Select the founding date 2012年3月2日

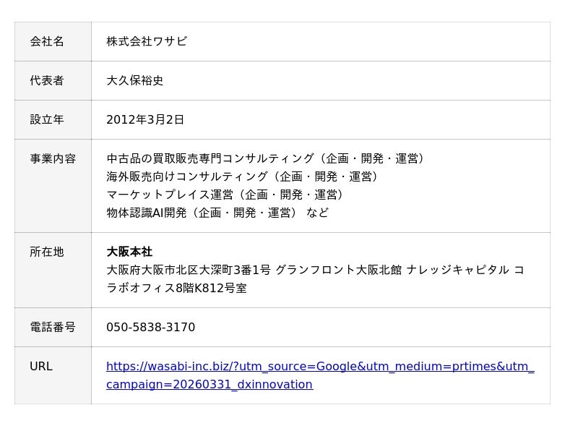pyautogui.click(x=145, y=120)
